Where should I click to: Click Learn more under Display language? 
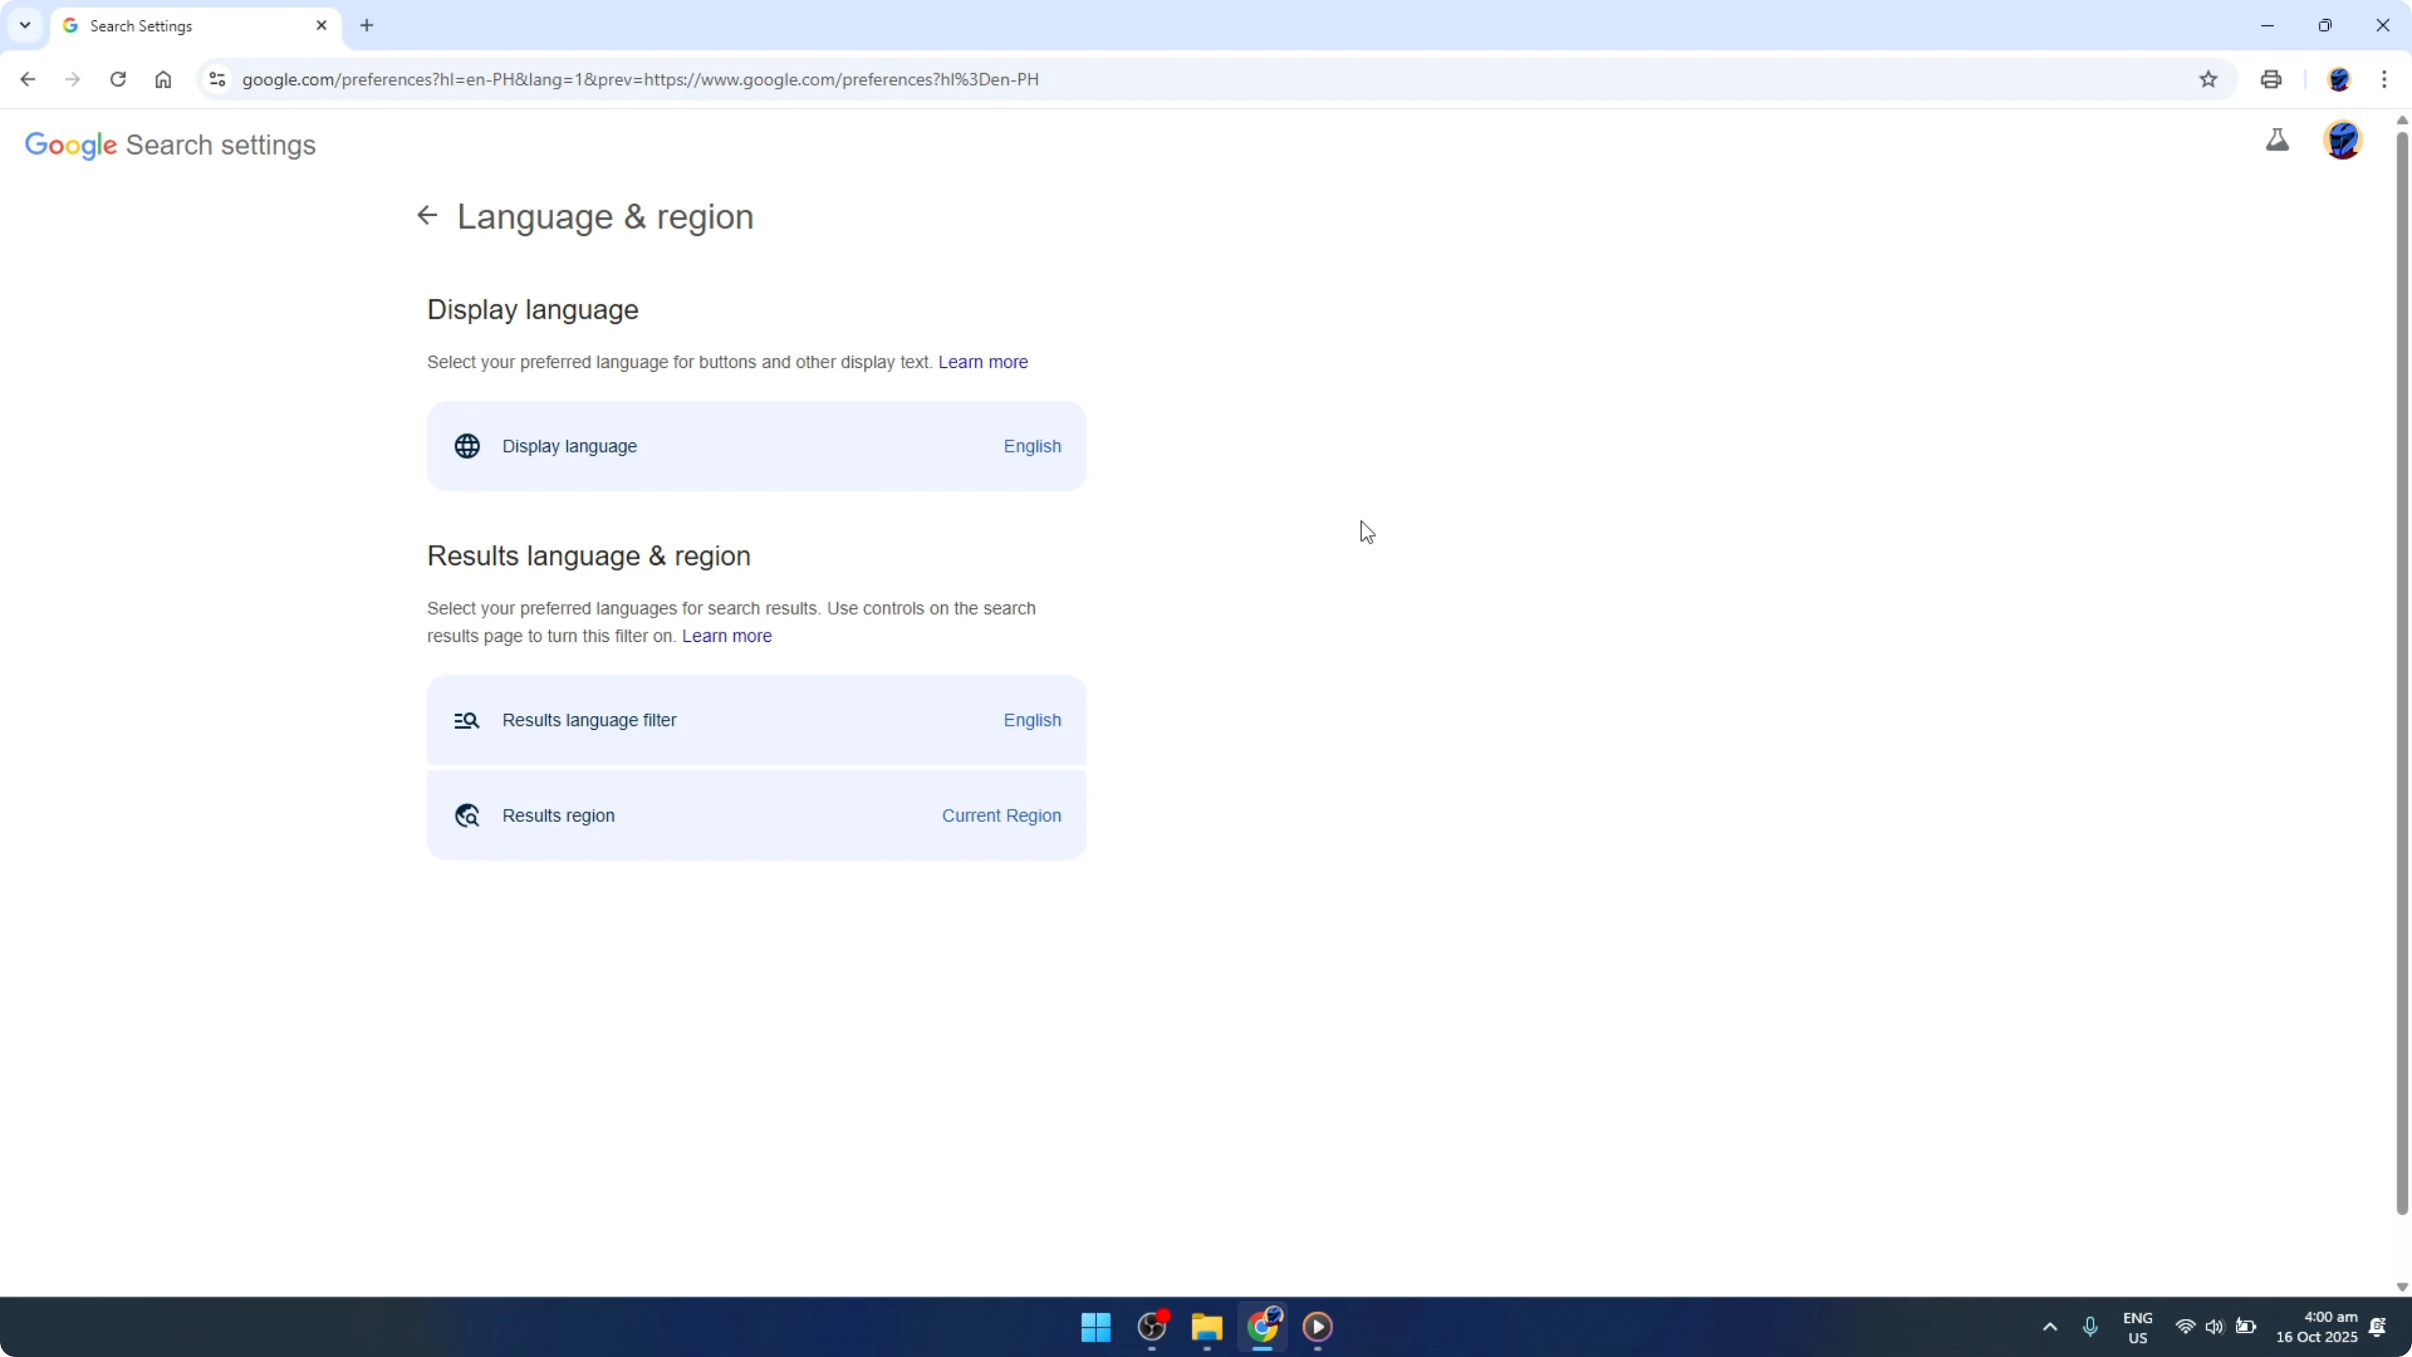click(x=982, y=361)
